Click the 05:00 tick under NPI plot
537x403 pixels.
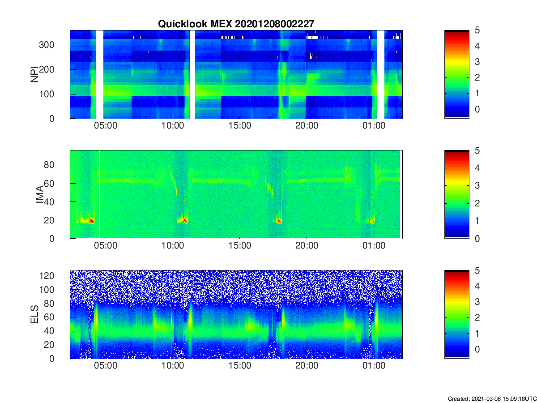[x=106, y=126]
